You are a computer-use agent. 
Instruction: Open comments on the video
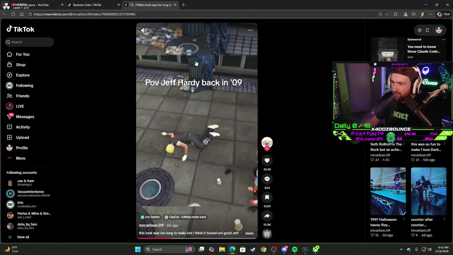pos(267,179)
